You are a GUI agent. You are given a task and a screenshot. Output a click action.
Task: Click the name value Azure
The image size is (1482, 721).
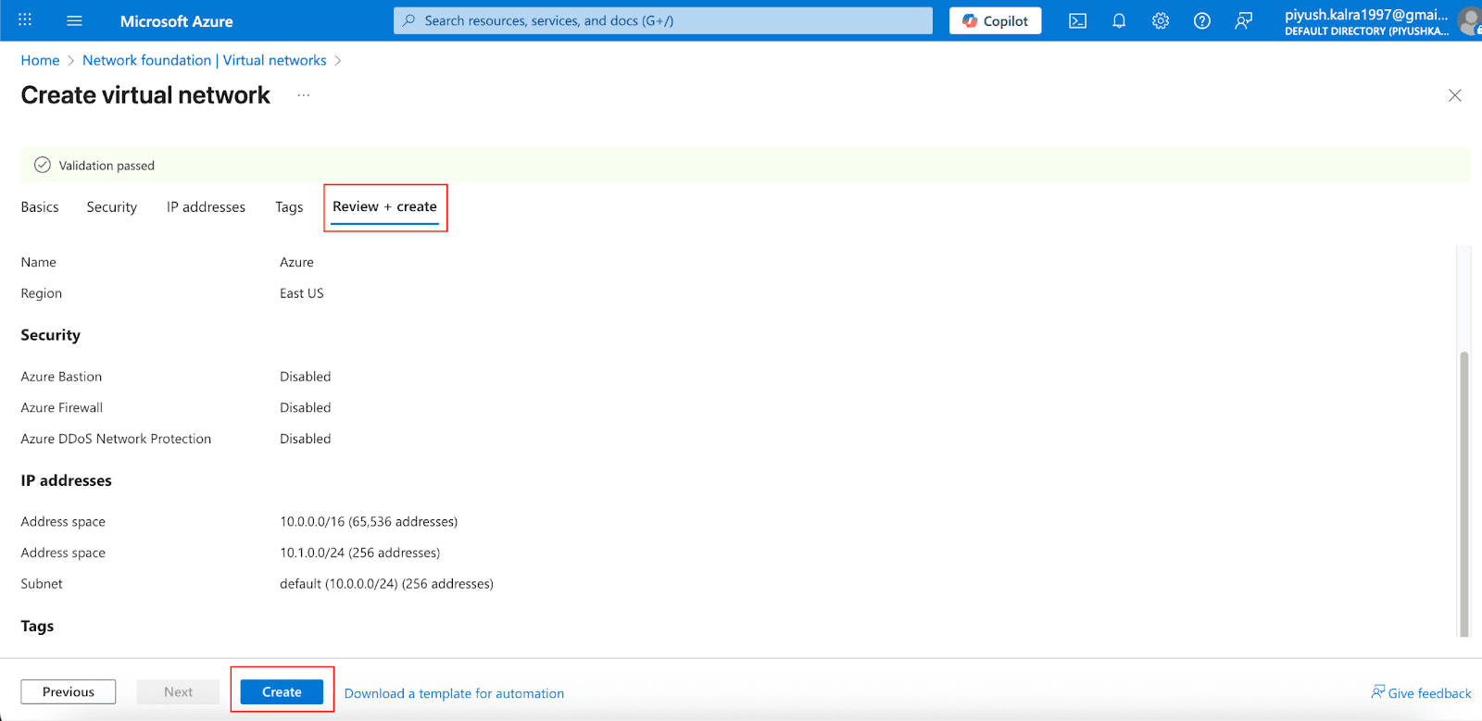pos(296,262)
